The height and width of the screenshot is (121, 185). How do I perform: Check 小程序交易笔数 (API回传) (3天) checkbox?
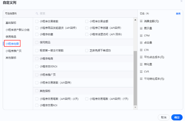[37, 99]
